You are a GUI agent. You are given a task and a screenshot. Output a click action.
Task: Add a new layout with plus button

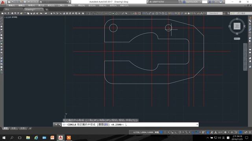(30, 128)
